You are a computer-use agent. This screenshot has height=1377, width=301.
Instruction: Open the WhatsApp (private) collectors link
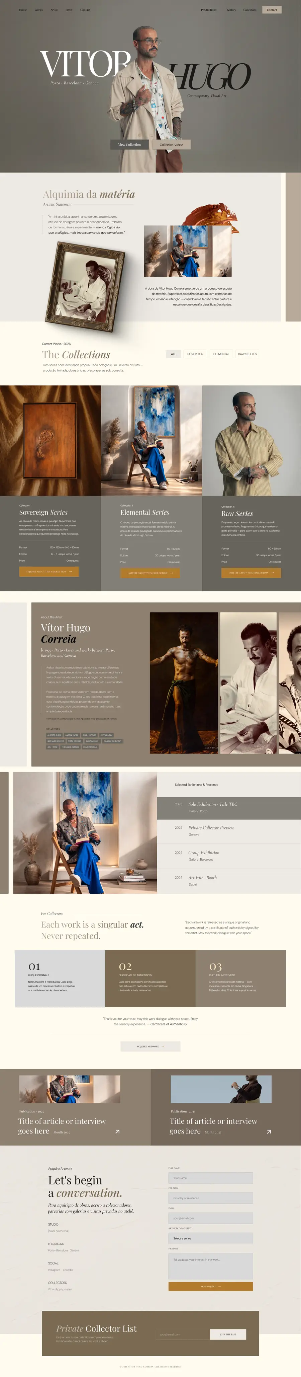click(x=59, y=1289)
